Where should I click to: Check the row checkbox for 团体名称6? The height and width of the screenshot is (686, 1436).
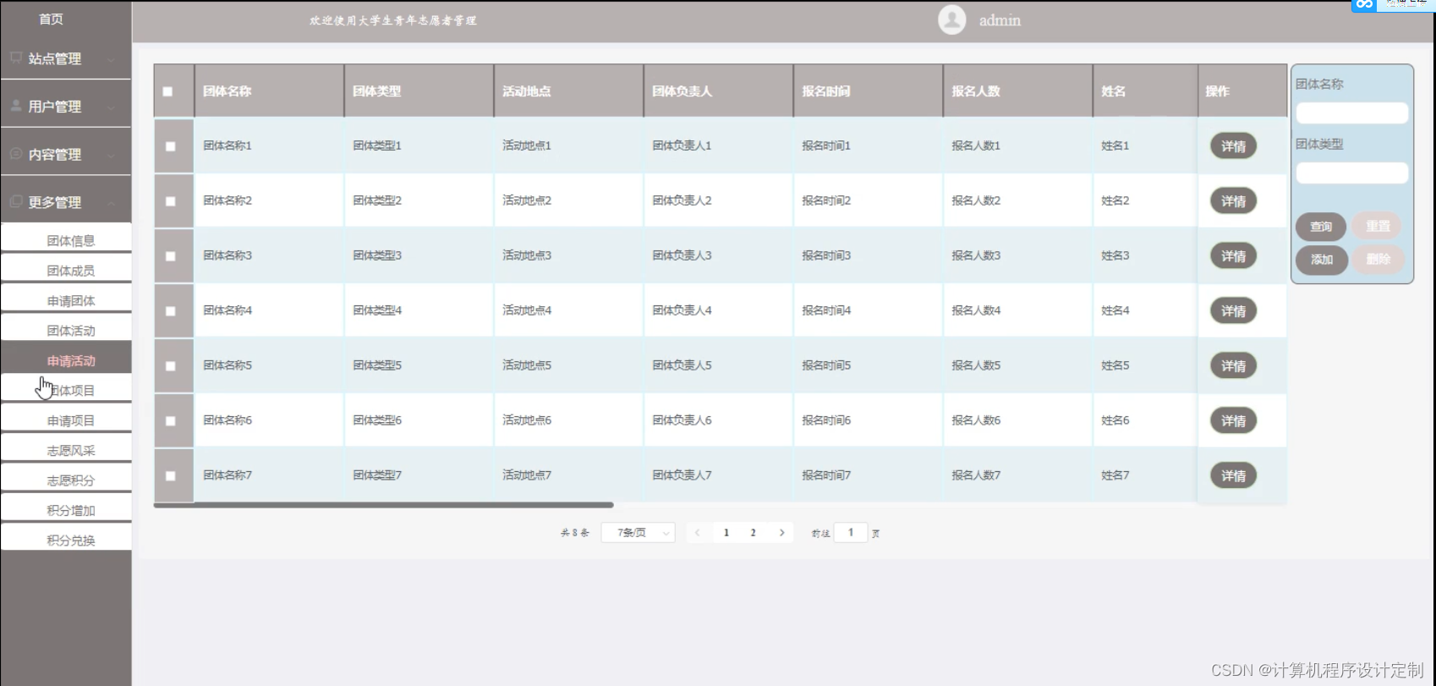pos(170,421)
